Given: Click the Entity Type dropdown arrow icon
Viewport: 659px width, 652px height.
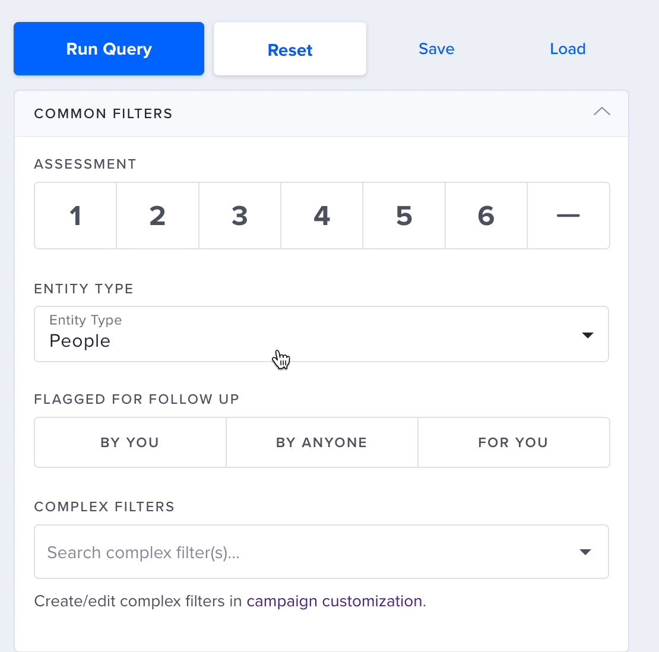Looking at the screenshot, I should pyautogui.click(x=588, y=335).
